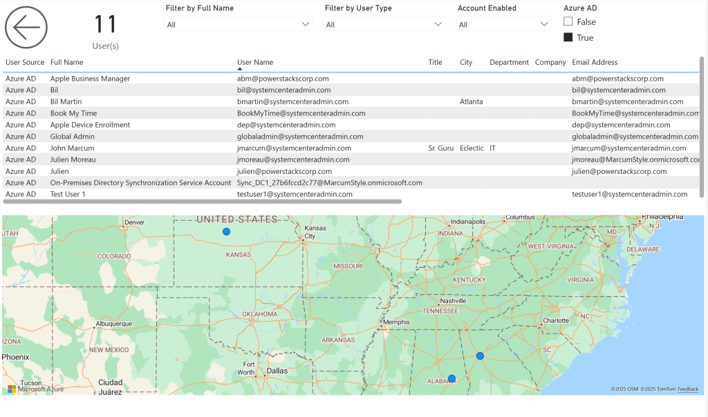Click the Microsoft Azure logo on map

36,389
